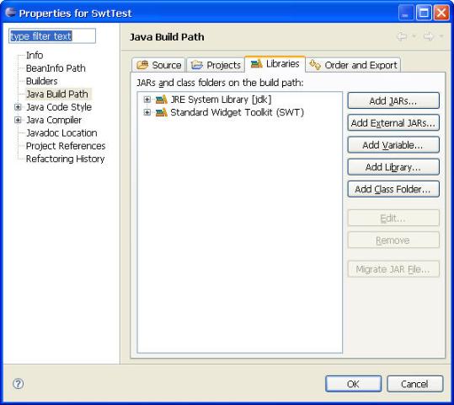The height and width of the screenshot is (405, 454).
Task: Expand the Java Compiler tree item
Action: [18, 120]
